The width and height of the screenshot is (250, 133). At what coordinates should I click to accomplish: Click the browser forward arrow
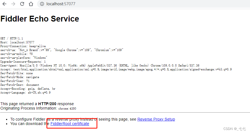tap(13, 4)
